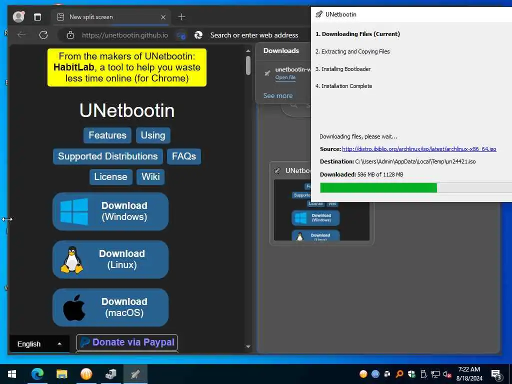The width and height of the screenshot is (512, 384).
Task: Open the Windows Start menu
Action: pyautogui.click(x=12, y=374)
